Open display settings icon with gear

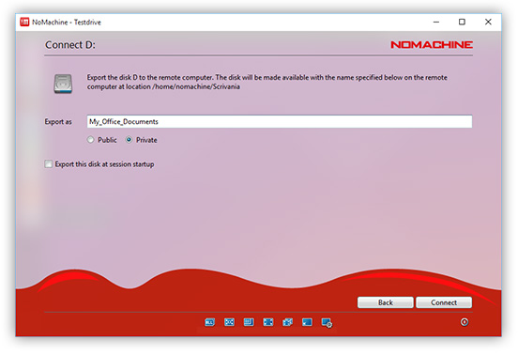(x=327, y=323)
